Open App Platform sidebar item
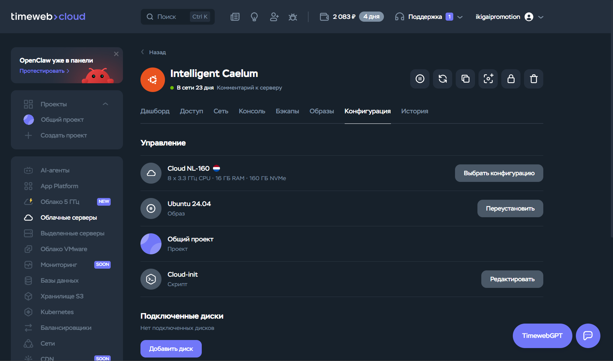Screen dimensions: 613x361 59,186
